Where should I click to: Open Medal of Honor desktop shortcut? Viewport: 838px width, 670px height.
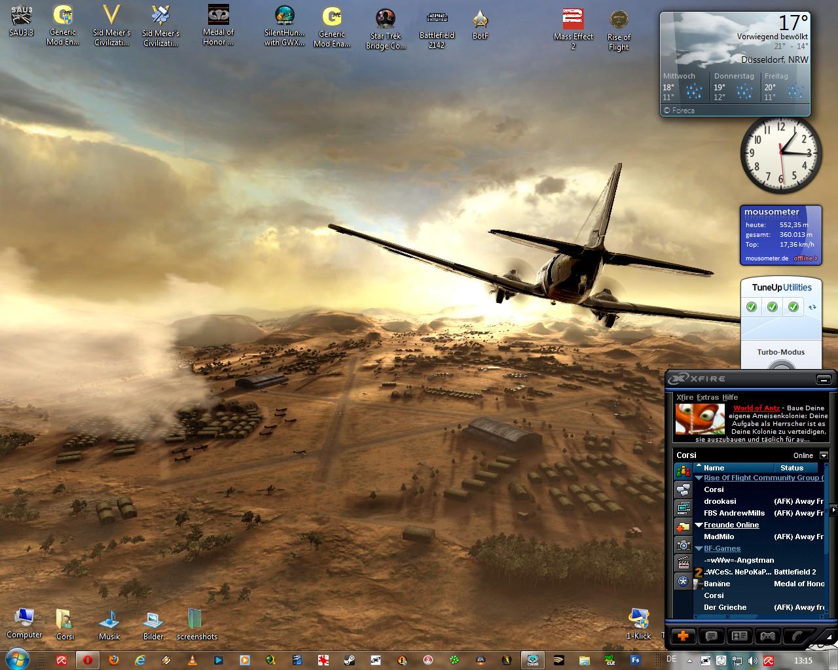point(218,26)
